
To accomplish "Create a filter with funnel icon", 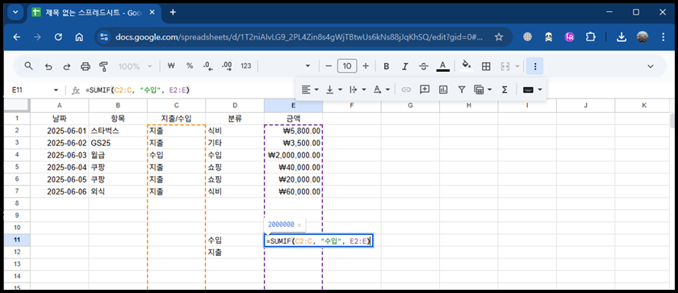I will [462, 90].
